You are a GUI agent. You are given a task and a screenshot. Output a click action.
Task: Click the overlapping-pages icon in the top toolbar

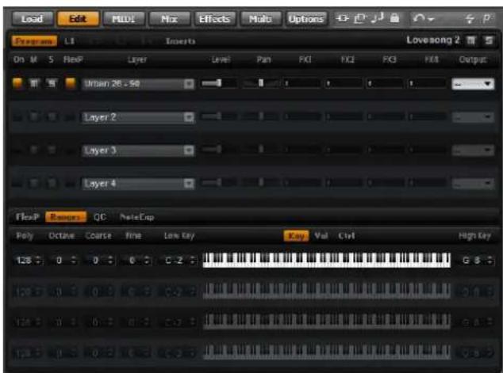click(359, 18)
